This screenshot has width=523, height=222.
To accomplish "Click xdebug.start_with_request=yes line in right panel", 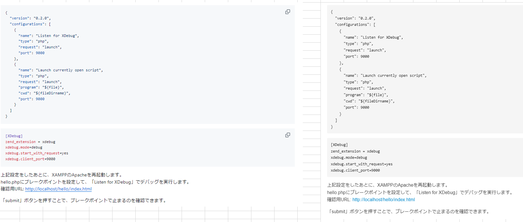I will 362,164.
